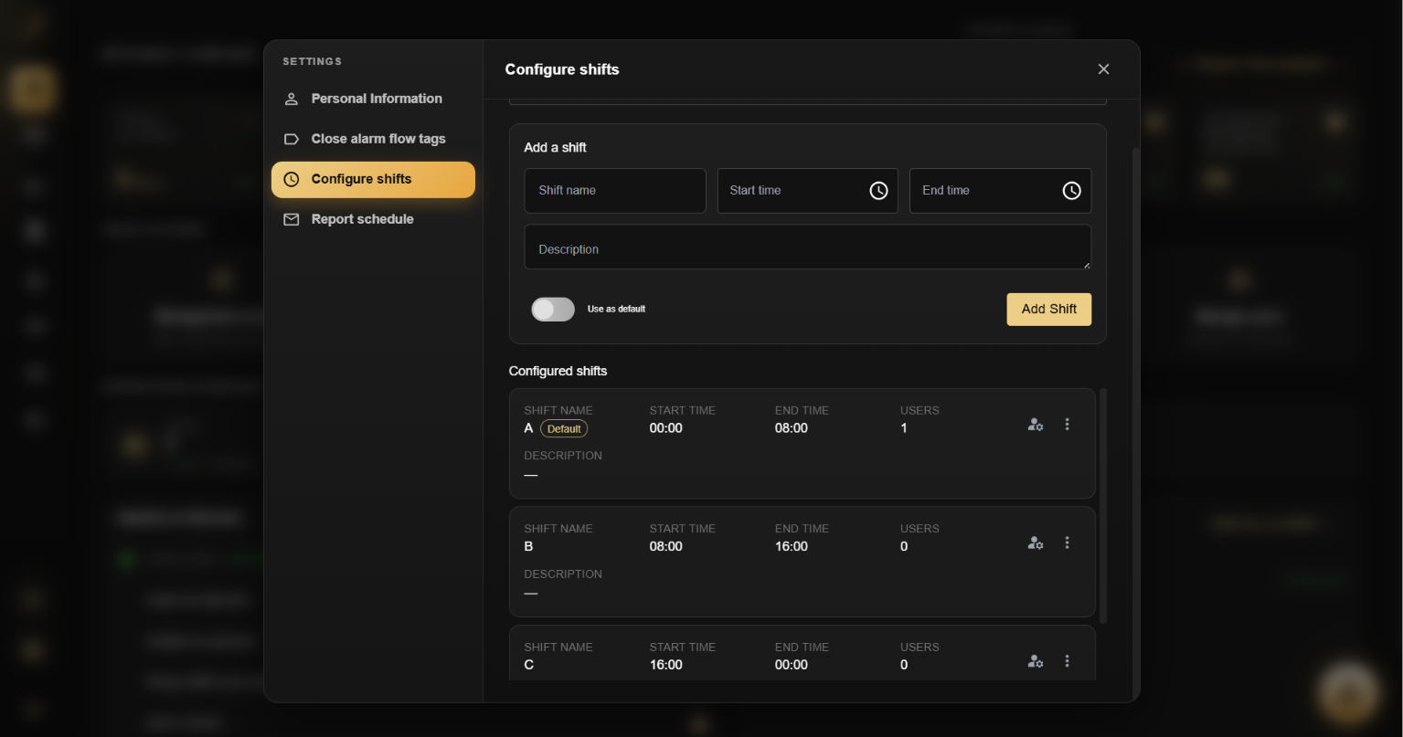The width and height of the screenshot is (1403, 737).
Task: Focus the End time field
Action: click(1000, 191)
